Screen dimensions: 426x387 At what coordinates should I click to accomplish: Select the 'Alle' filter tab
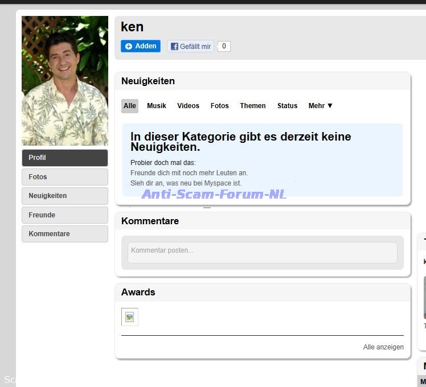130,106
